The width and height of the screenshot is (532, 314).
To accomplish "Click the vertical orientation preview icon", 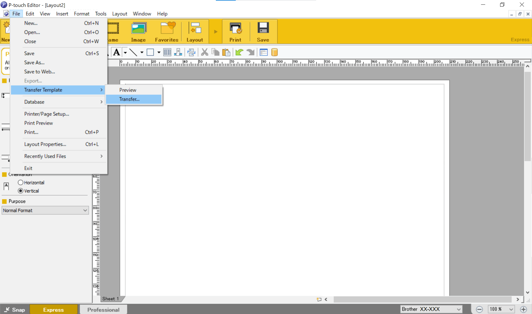I will (x=6, y=186).
